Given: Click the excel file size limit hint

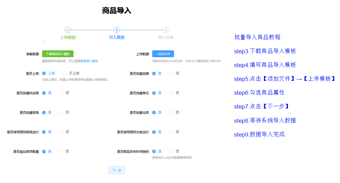Looking at the screenshot, I should click(x=187, y=61).
